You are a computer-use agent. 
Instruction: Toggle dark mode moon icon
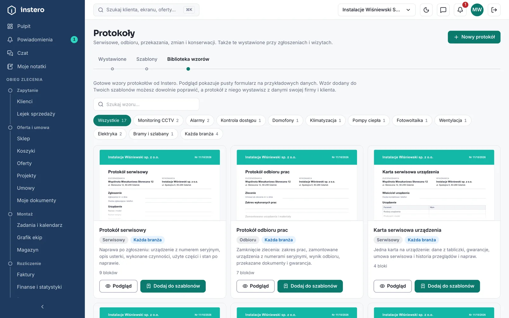(x=426, y=10)
